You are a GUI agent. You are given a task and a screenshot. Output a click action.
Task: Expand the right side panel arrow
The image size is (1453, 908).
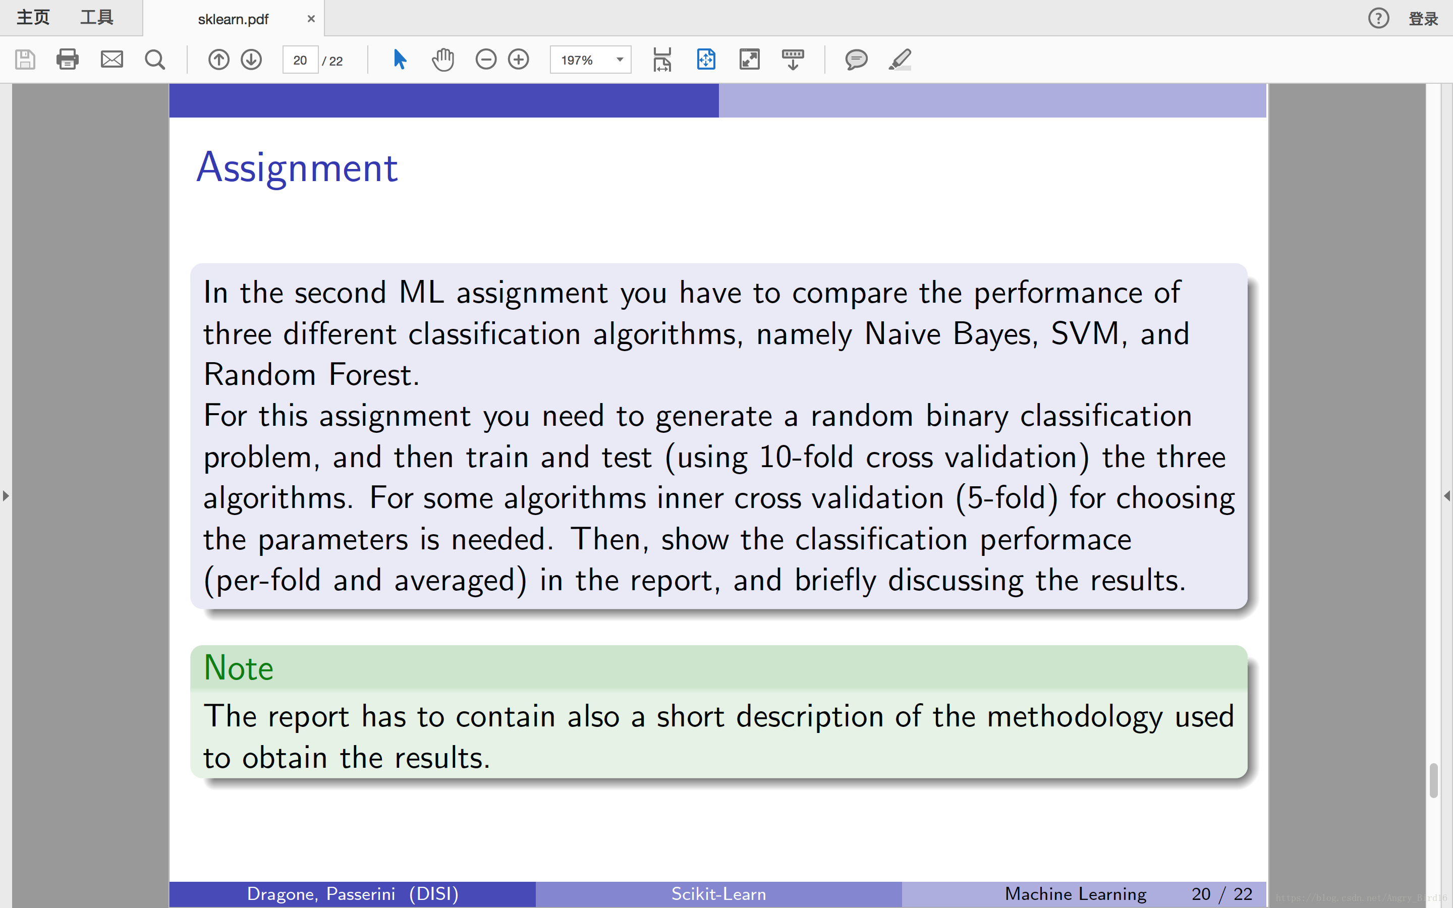pyautogui.click(x=1446, y=495)
